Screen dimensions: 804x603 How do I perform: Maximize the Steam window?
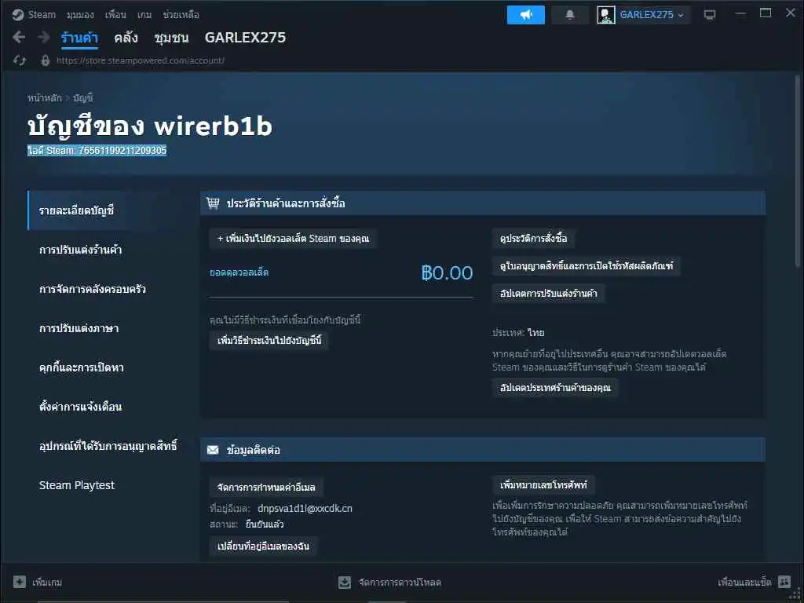[x=766, y=13]
